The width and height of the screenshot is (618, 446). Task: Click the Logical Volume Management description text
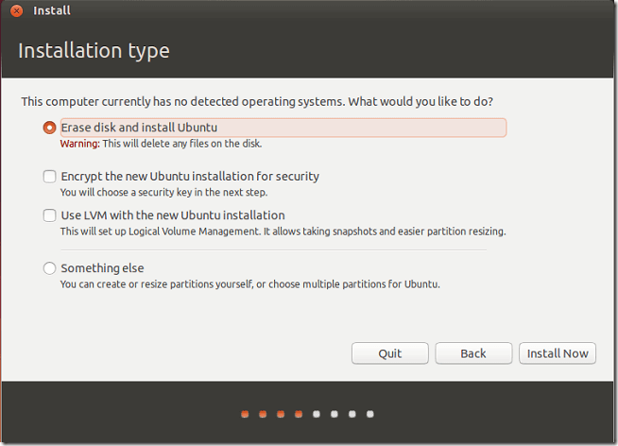click(x=283, y=232)
